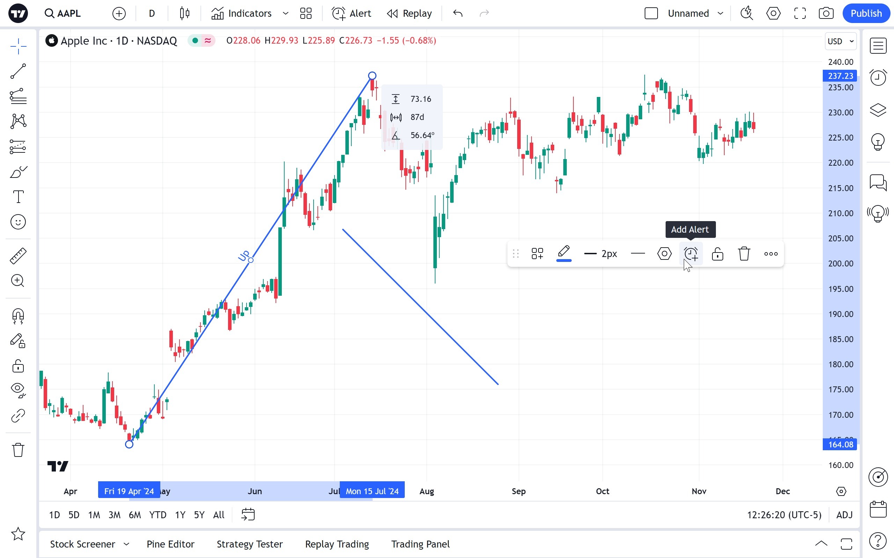This screenshot has width=894, height=558.
Task: Switch to the Pine Editor tab
Action: click(170, 544)
